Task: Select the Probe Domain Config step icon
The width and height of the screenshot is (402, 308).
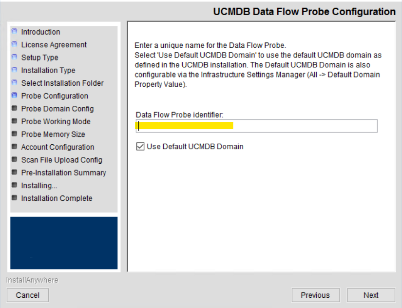Action: [15, 109]
